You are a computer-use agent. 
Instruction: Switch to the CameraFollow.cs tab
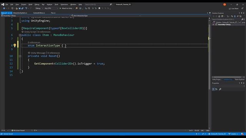[39, 13]
